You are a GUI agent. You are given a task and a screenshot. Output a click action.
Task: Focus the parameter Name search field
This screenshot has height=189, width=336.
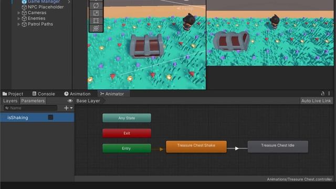[x=30, y=108]
